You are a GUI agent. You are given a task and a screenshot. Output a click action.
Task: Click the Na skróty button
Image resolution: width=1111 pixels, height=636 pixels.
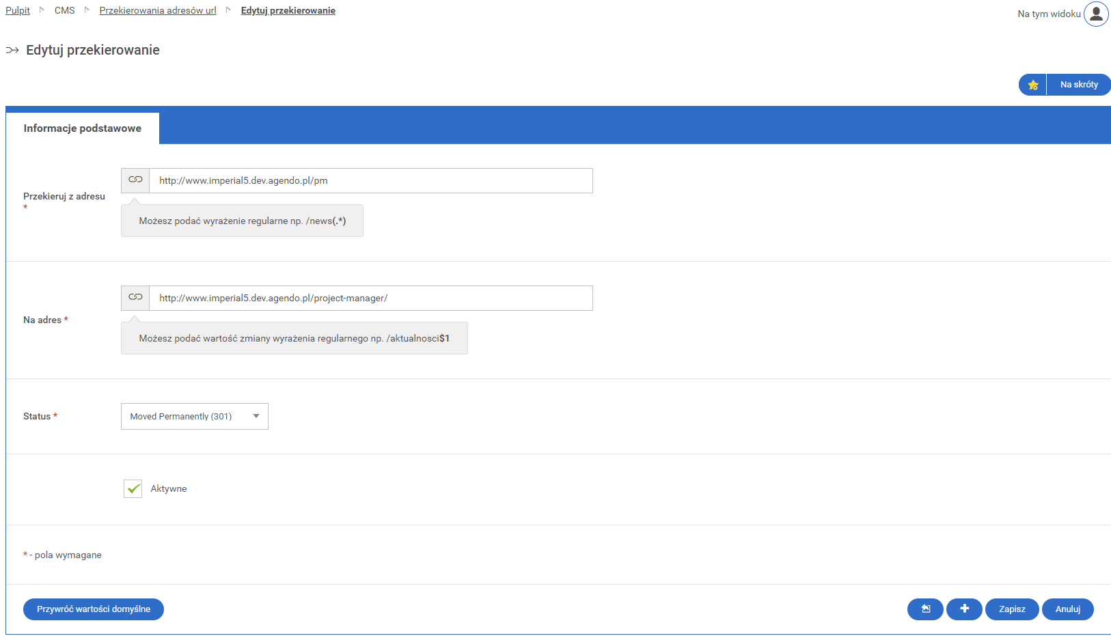(x=1078, y=85)
